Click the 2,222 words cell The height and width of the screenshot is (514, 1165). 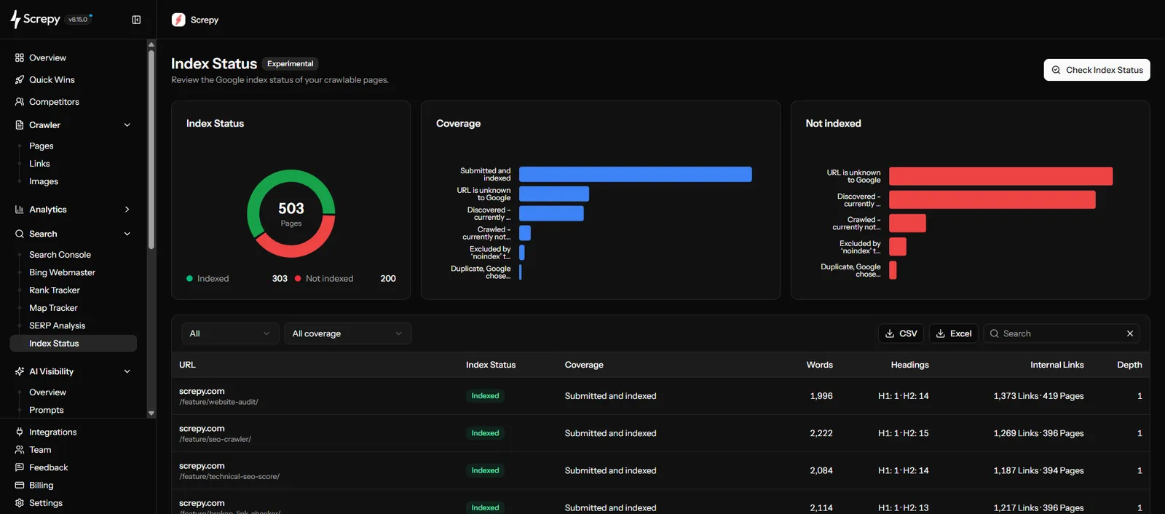[821, 433]
